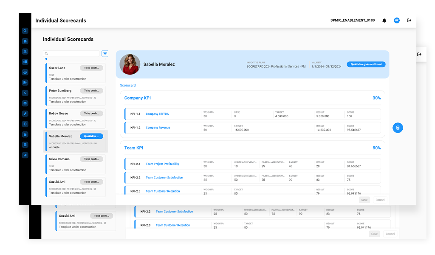This screenshot has width=435, height=255.
Task: Open the Company EBITDA KPI link
Action: [x=158, y=114]
